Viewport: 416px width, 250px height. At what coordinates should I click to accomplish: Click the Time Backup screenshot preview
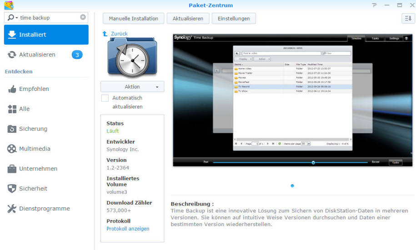293,100
